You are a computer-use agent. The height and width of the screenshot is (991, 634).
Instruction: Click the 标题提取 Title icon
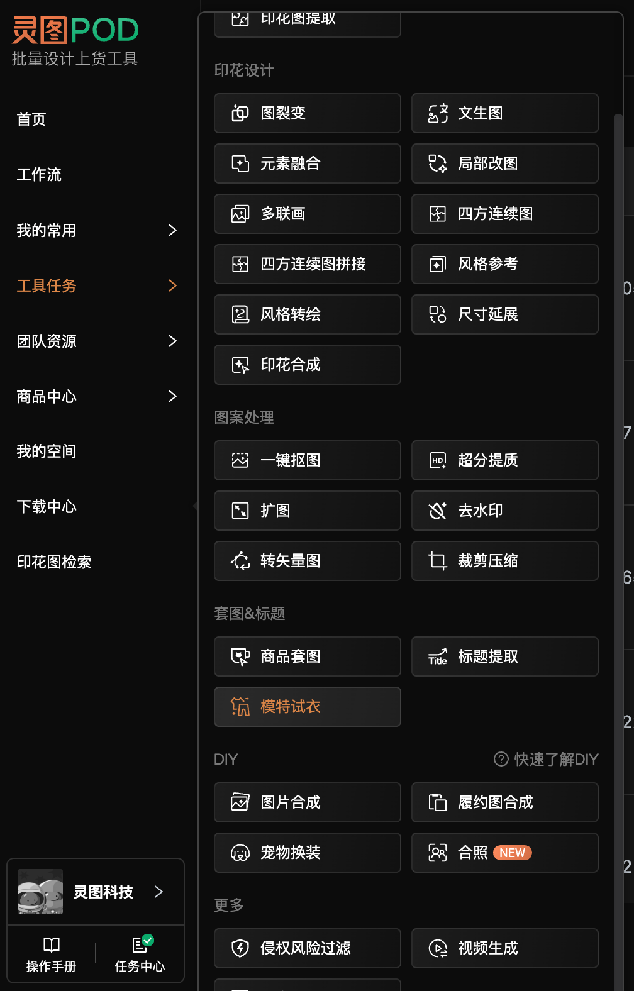point(438,656)
